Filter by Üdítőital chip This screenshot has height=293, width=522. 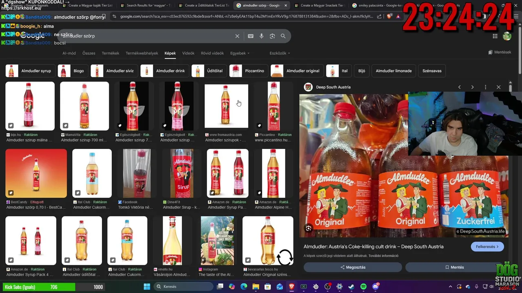209,71
